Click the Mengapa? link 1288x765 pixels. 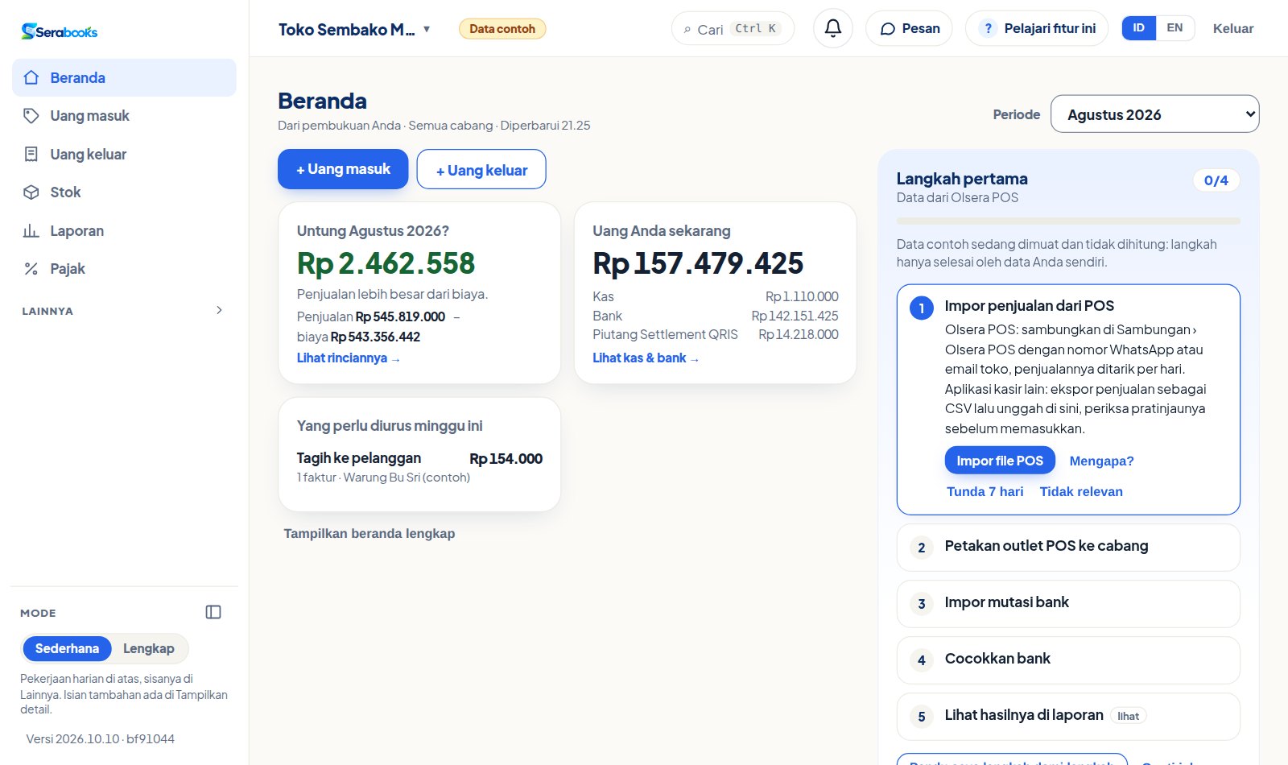point(1101,461)
